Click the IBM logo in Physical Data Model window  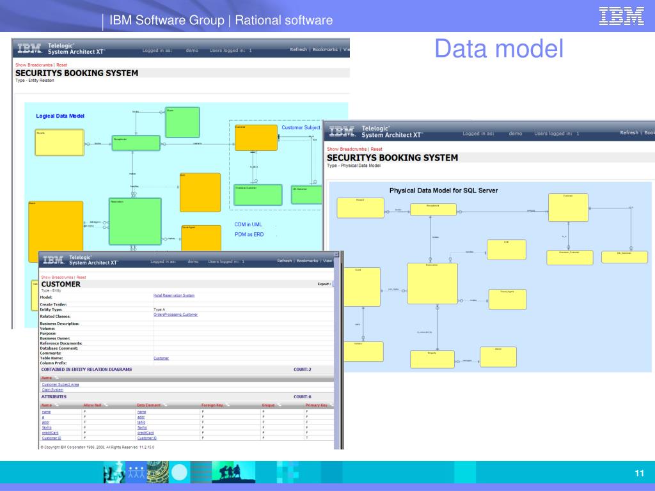(342, 132)
